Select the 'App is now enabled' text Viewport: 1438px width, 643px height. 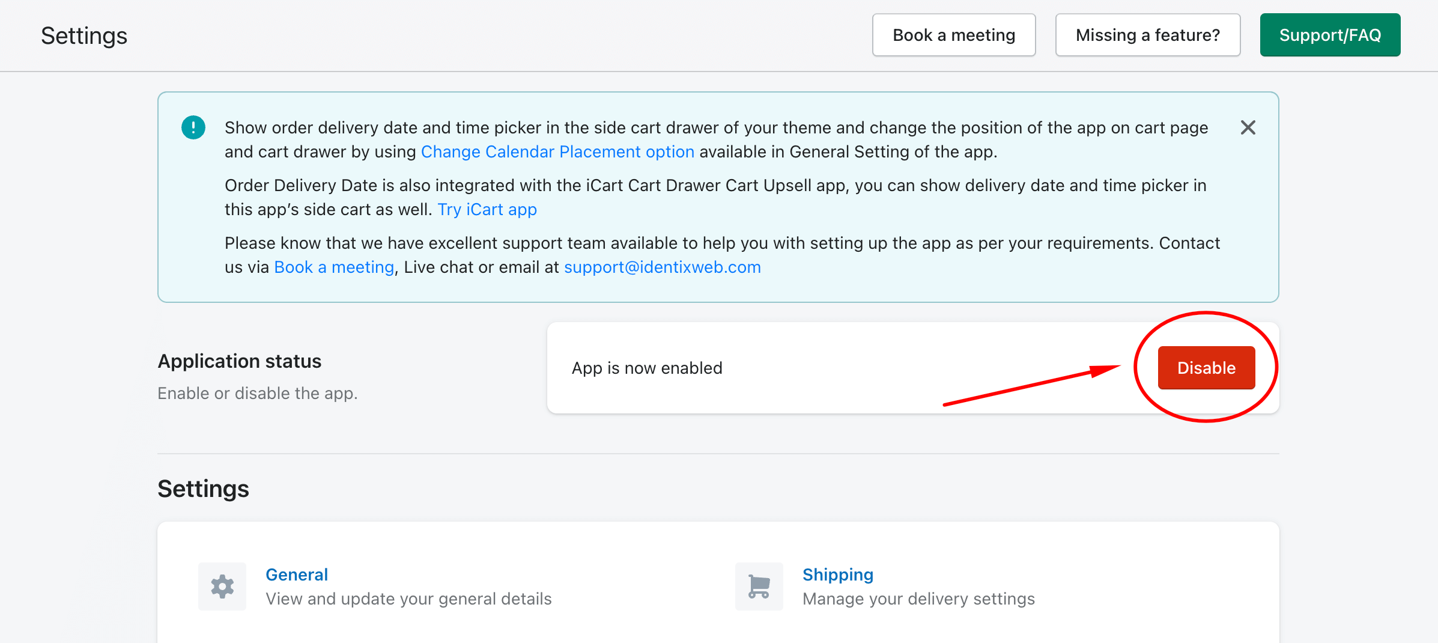pyautogui.click(x=647, y=368)
